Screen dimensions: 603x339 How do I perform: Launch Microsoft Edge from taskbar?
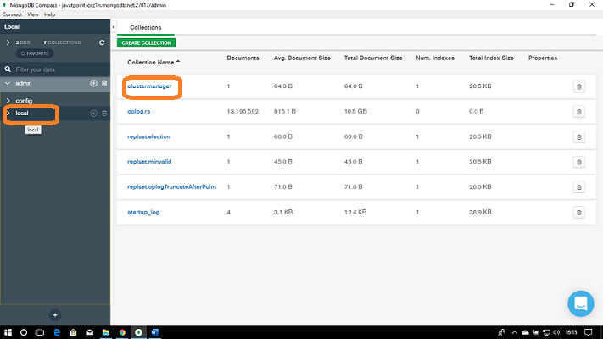click(57, 332)
